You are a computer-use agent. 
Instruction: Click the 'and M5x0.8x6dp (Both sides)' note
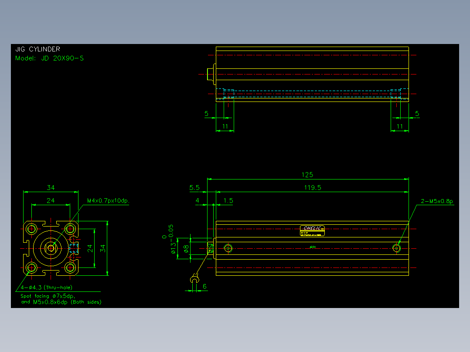coord(61,302)
